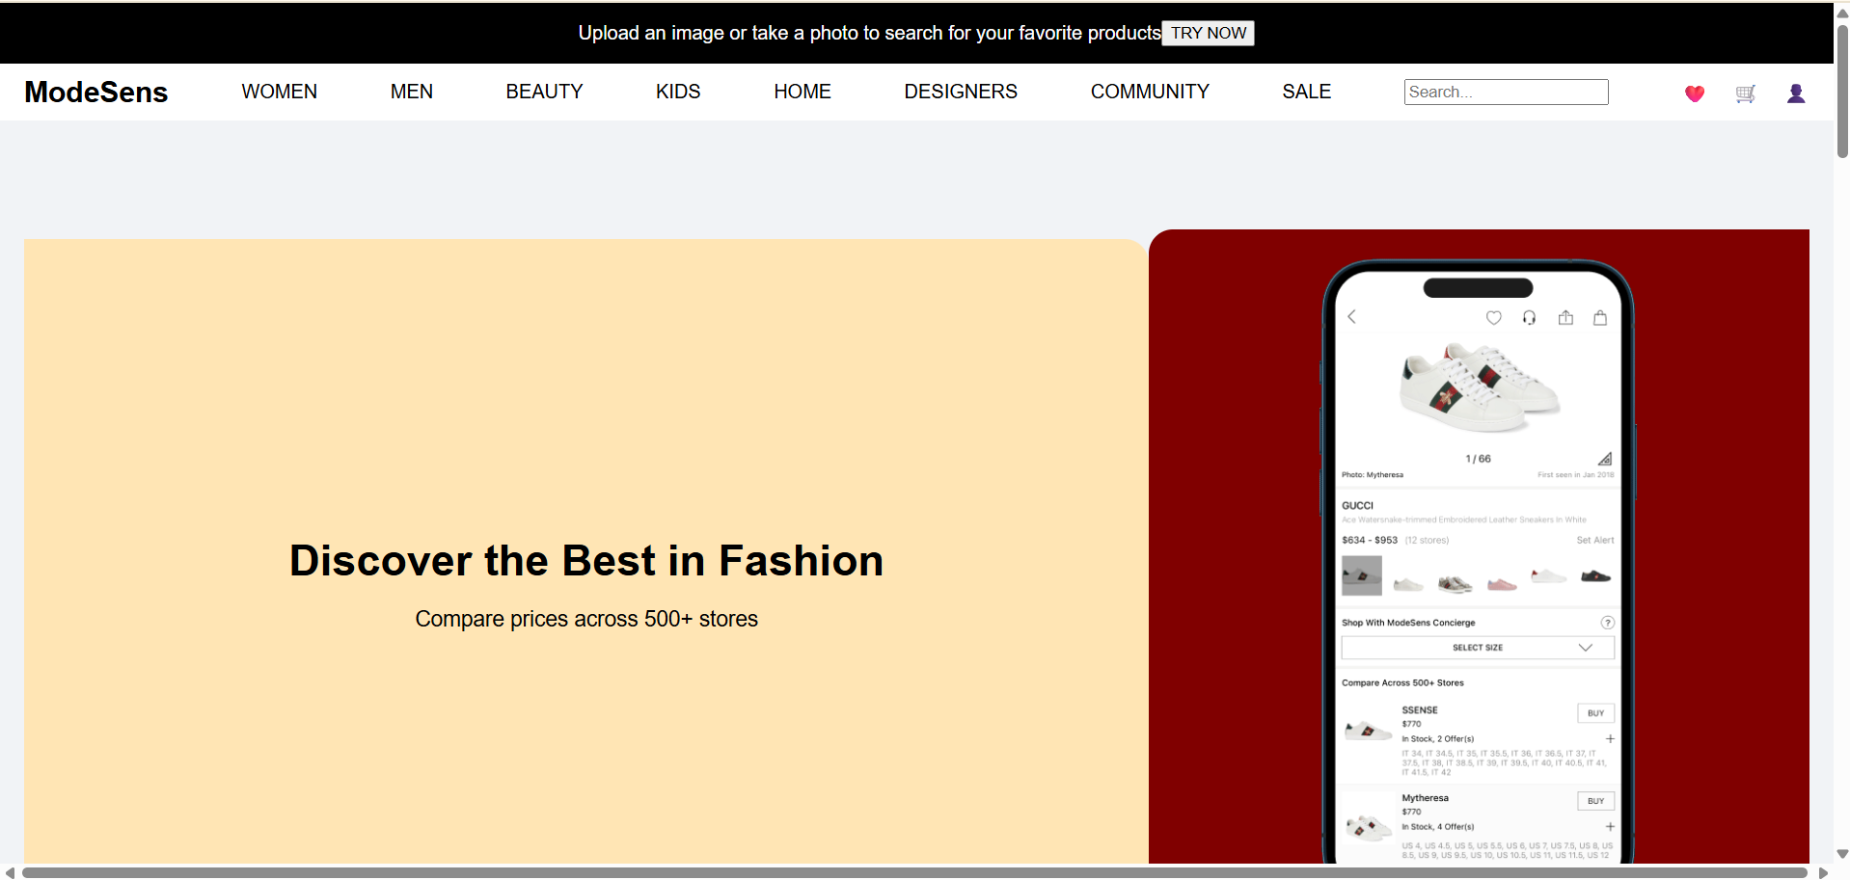
Task: Click TRY NOW in the top banner
Action: click(x=1208, y=33)
